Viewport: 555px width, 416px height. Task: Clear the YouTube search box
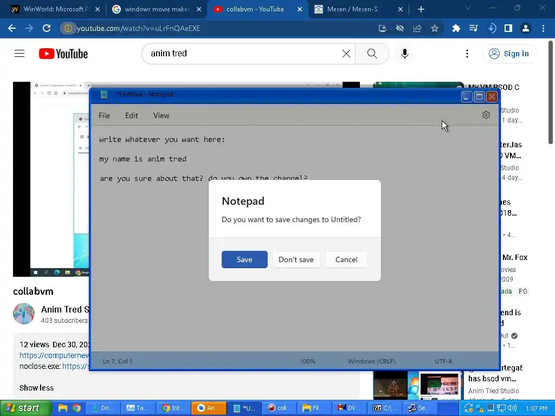[x=346, y=54]
